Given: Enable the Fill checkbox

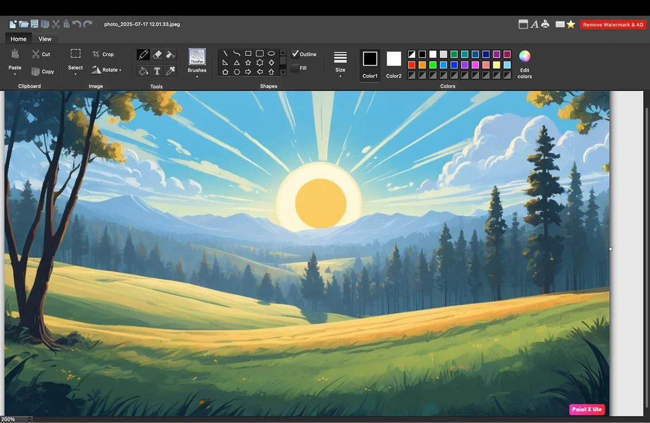Looking at the screenshot, I should click(295, 68).
